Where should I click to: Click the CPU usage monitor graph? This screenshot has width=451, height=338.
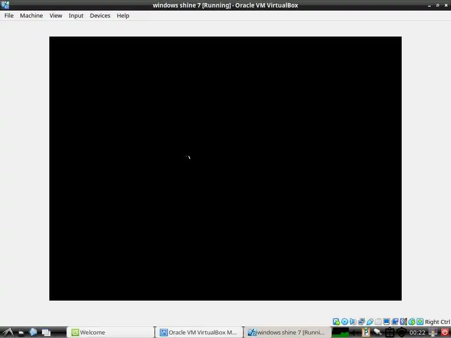tap(340, 333)
